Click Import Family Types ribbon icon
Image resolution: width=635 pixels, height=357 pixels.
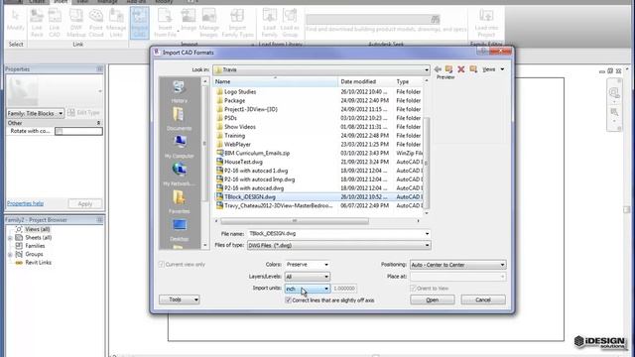[237, 23]
